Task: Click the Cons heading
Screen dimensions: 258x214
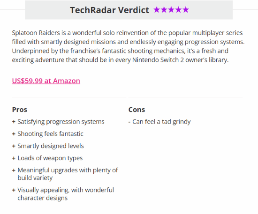Action: coord(137,110)
